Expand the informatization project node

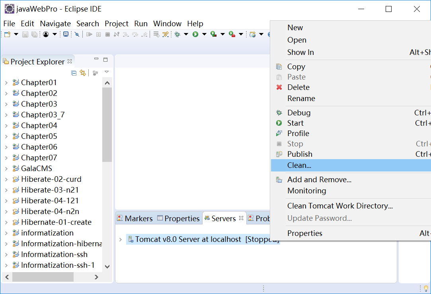pos(6,233)
